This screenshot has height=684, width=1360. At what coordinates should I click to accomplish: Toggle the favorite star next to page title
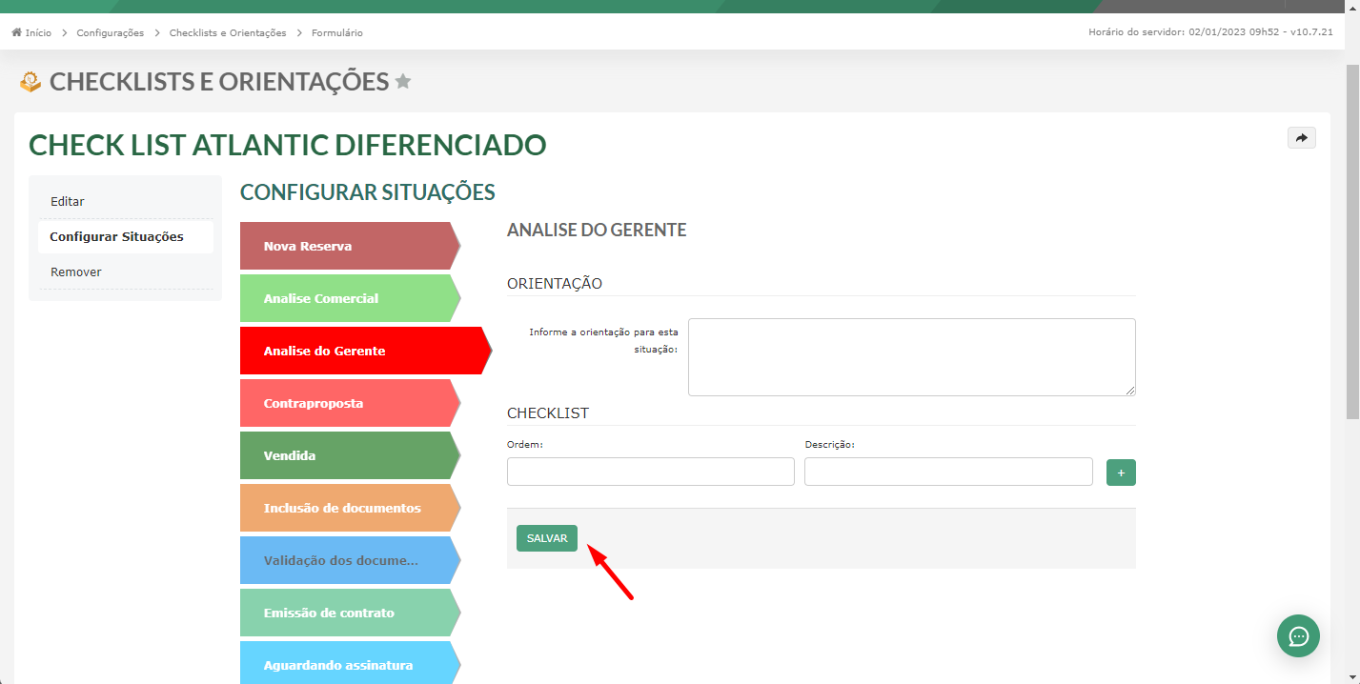[403, 81]
